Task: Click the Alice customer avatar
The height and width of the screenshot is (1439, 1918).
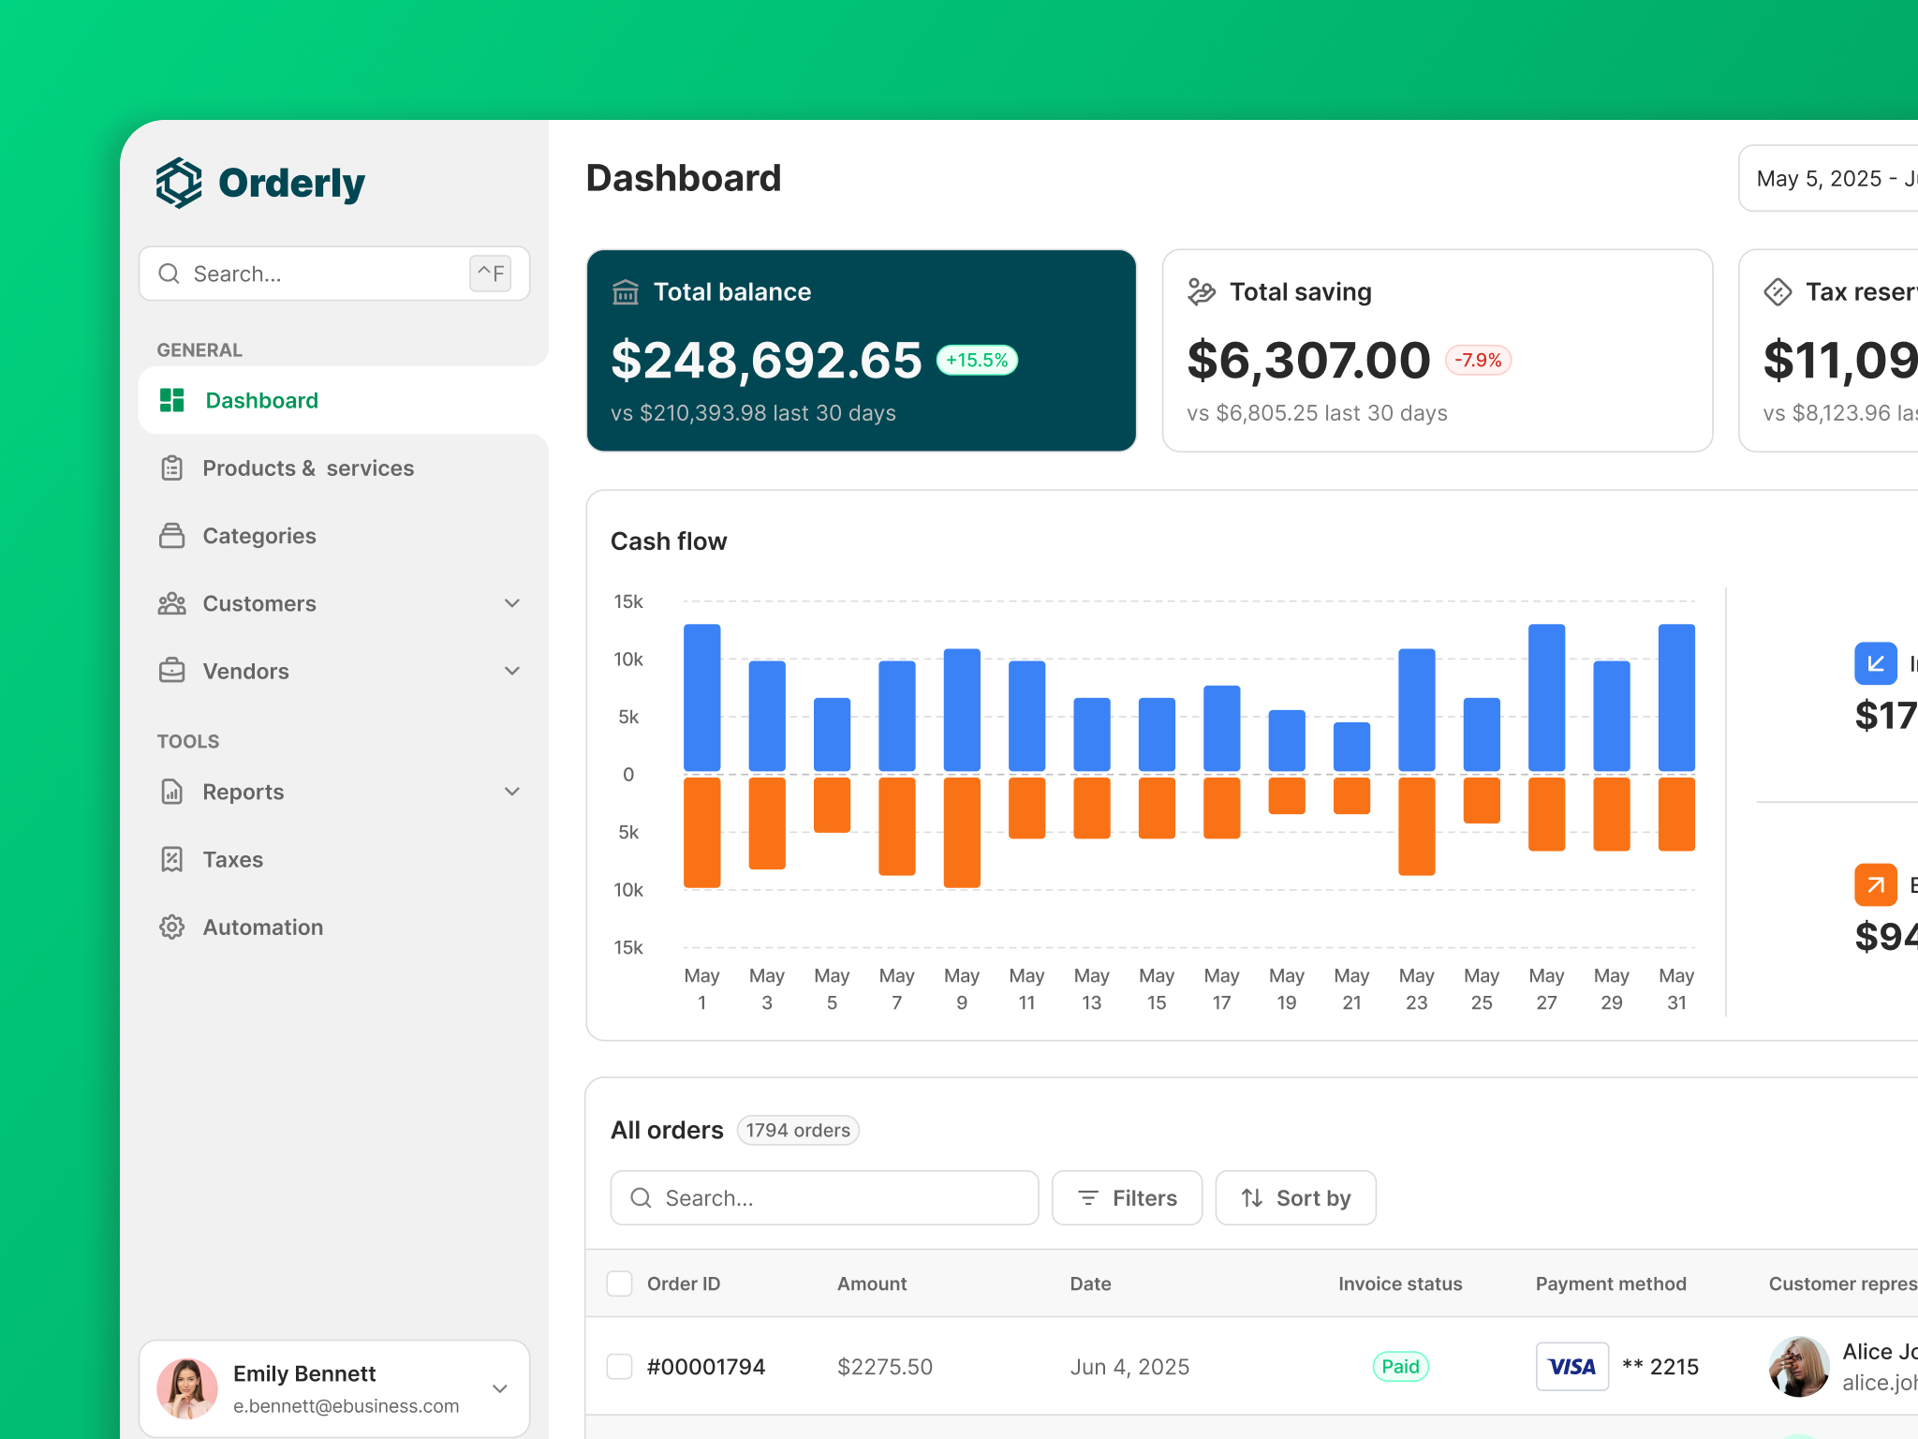Action: pos(1799,1367)
